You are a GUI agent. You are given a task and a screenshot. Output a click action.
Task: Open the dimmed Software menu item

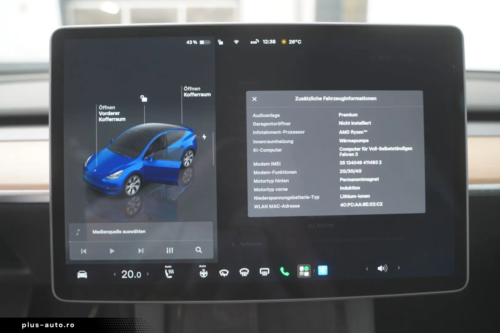[x=247, y=244]
